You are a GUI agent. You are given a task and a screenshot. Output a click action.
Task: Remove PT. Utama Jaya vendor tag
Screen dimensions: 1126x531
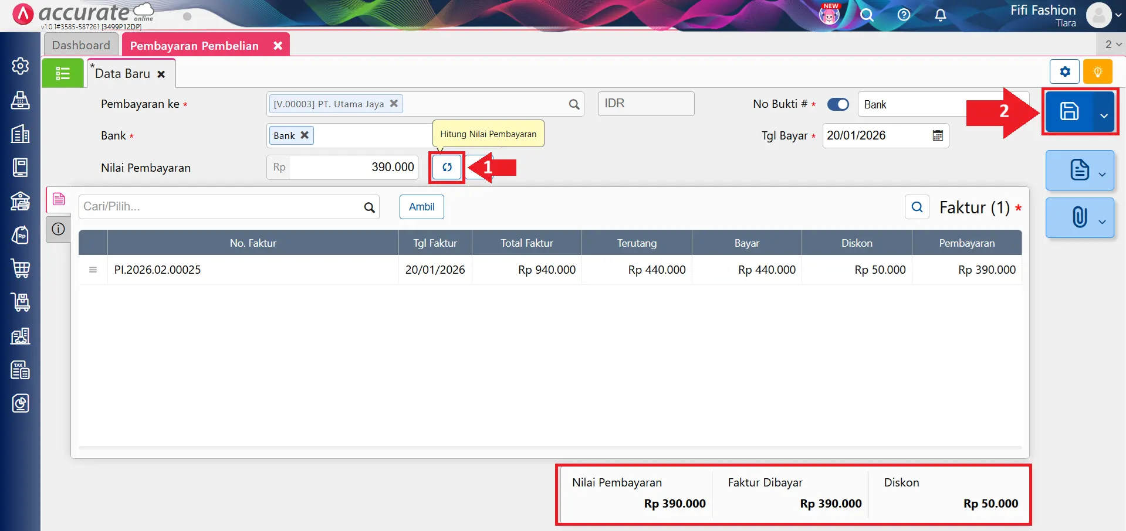tap(394, 104)
